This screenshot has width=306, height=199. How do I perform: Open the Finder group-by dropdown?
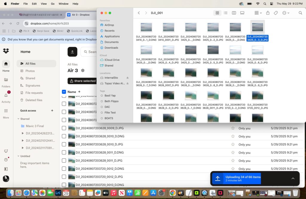[x=258, y=13]
